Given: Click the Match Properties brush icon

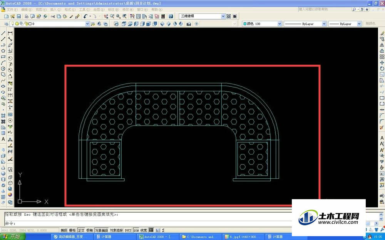Looking at the screenshot, I should (x=77, y=16).
